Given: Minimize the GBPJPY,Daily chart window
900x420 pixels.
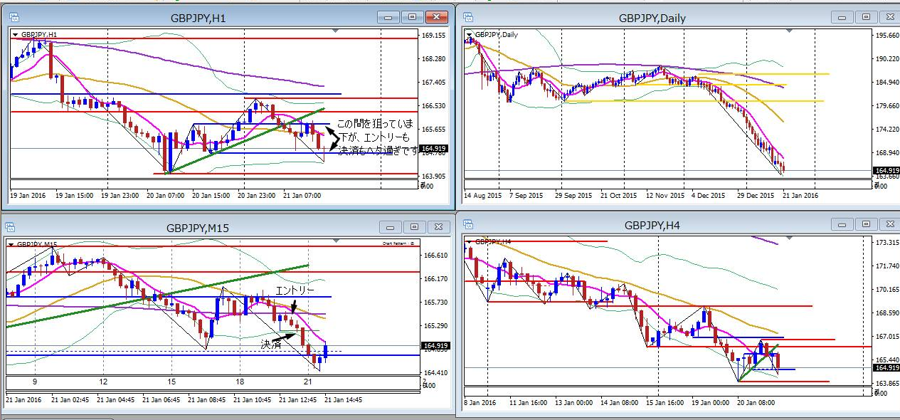Looking at the screenshot, I should (x=842, y=16).
